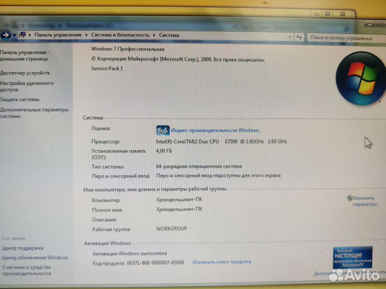Click 'Изменить параметры' link
The image size is (386, 289).
pos(365,201)
